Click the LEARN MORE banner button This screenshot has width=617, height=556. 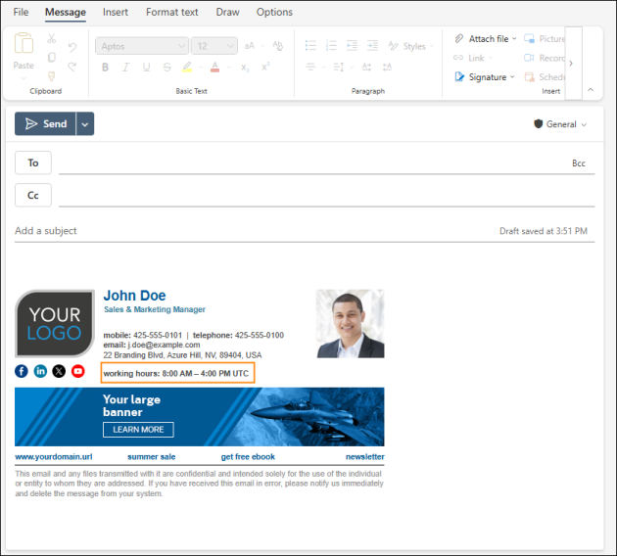pyautogui.click(x=138, y=430)
